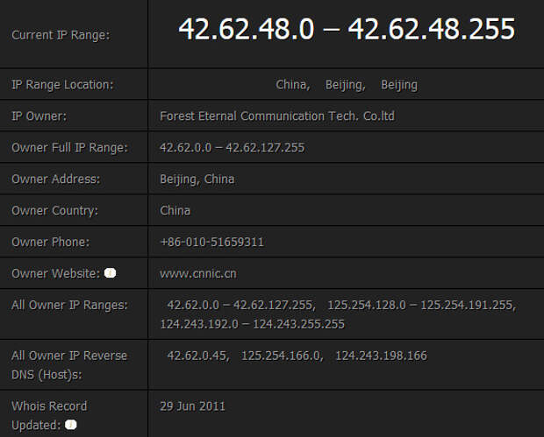Open the www.cnnic.cn website link
The image size is (544, 437).
coord(198,273)
